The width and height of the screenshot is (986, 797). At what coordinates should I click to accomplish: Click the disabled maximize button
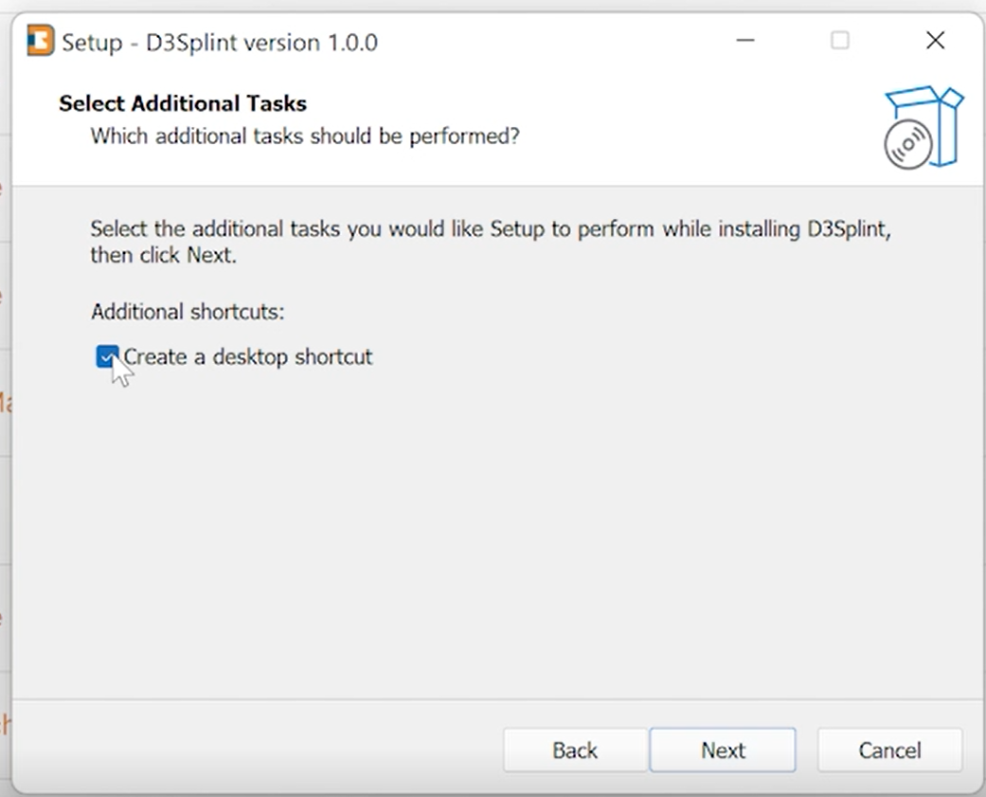coord(839,40)
